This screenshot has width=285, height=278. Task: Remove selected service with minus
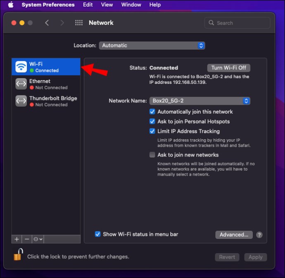pos(27,239)
